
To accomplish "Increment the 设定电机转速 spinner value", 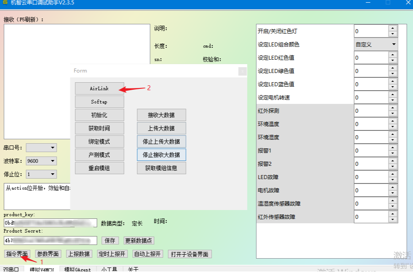I will (393, 95).
